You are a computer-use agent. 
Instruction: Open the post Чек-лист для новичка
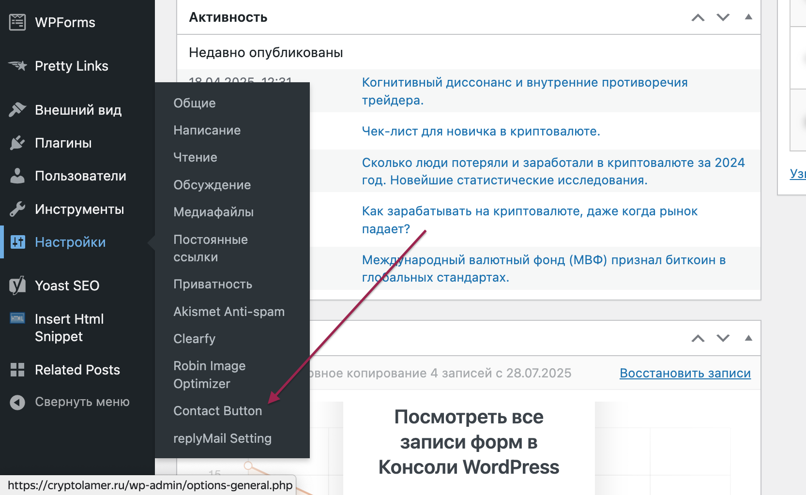(x=481, y=131)
